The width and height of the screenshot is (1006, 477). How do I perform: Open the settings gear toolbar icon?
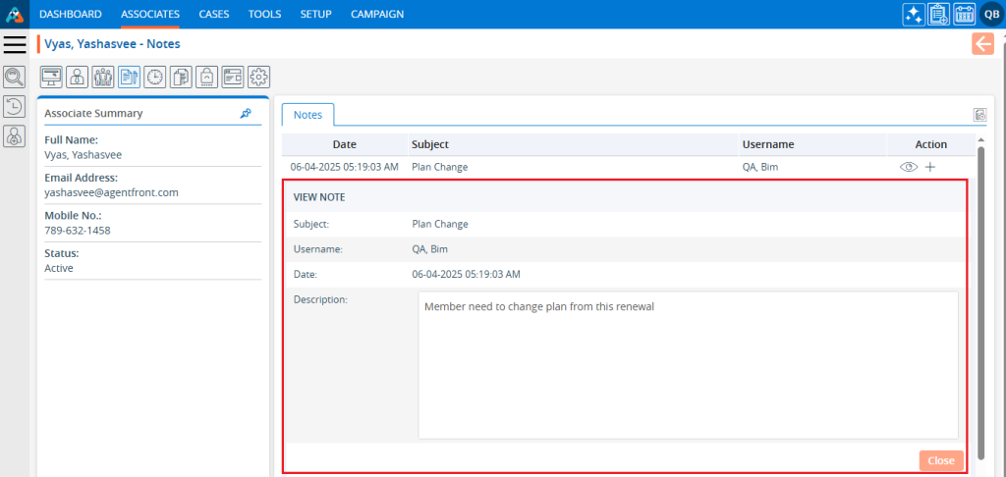tap(258, 77)
